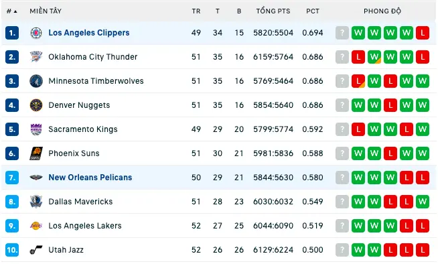The image size is (438, 264).
Task: Click the Denver Nuggets team logo
Action: coord(36,105)
